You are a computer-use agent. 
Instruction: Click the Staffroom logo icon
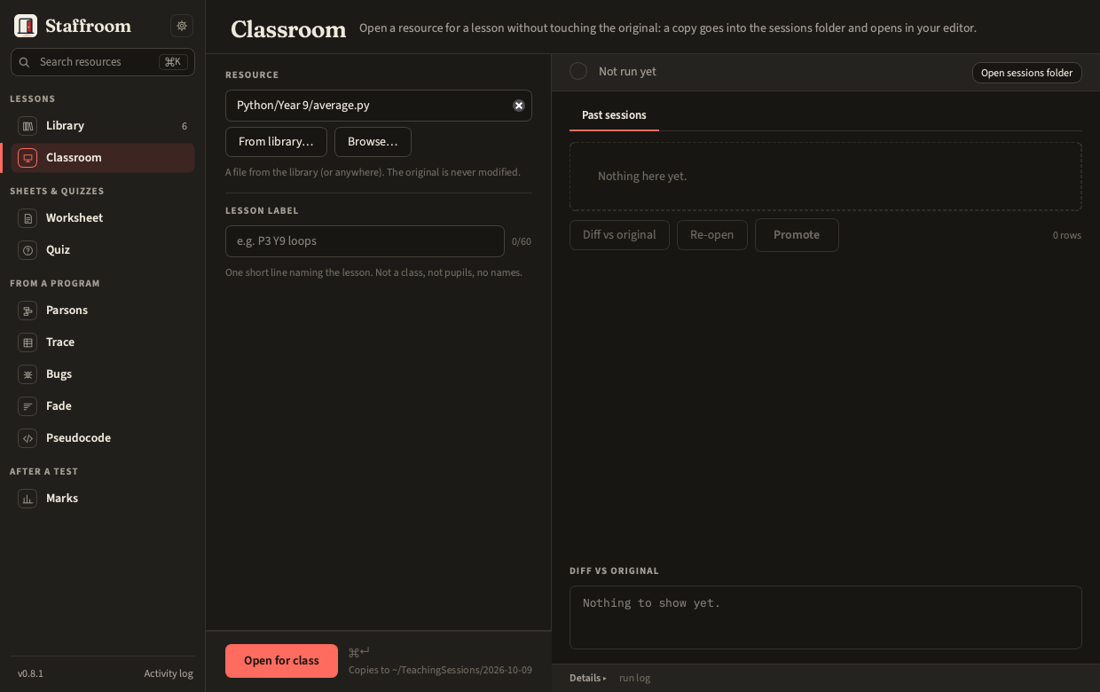26,26
